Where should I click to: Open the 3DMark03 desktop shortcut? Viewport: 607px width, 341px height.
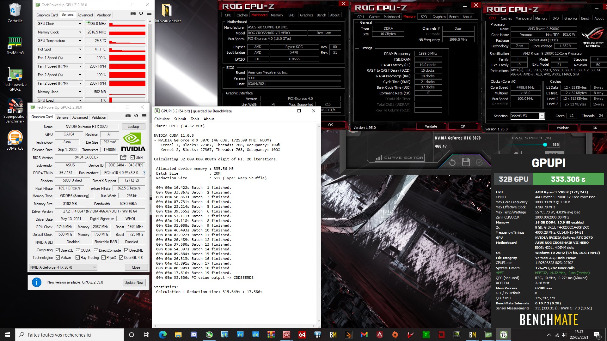(15, 141)
